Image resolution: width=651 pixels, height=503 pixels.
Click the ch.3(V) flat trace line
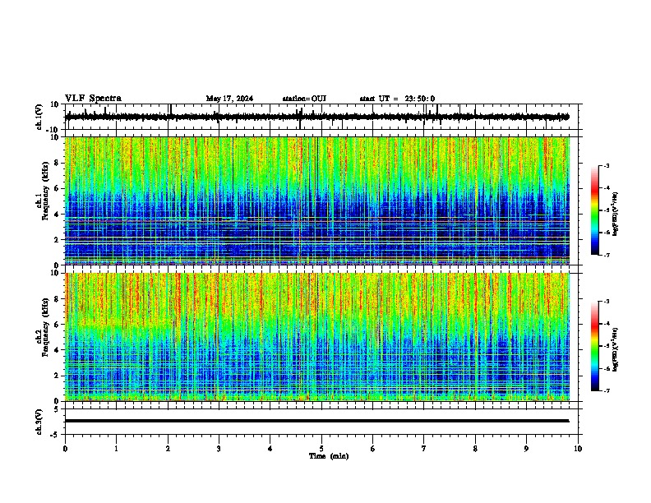click(317, 421)
